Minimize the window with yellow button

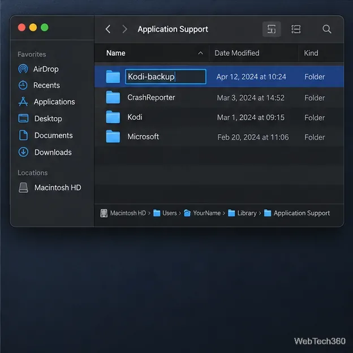33,28
